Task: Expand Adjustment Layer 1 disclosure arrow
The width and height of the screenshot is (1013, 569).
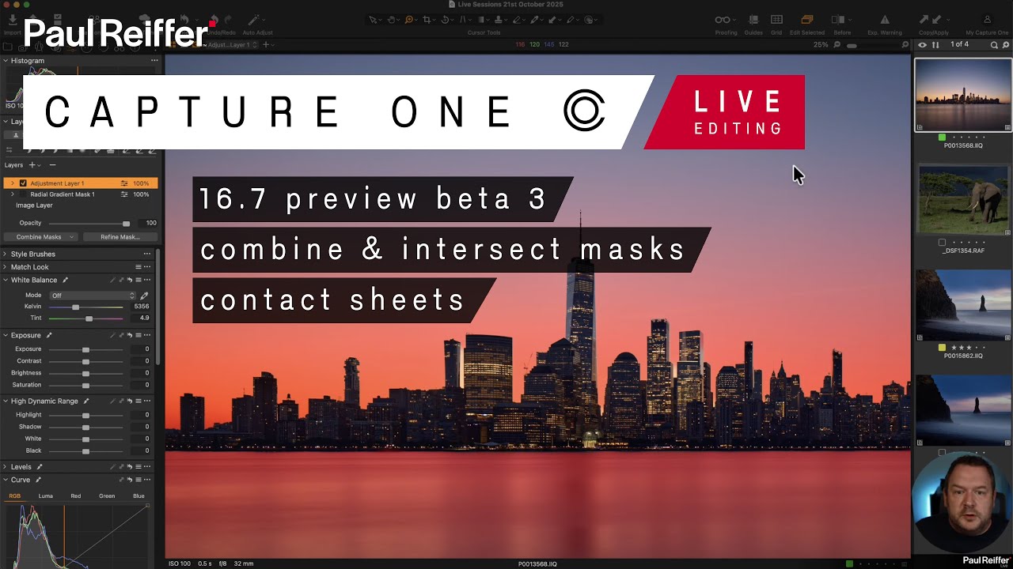Action: tap(12, 183)
